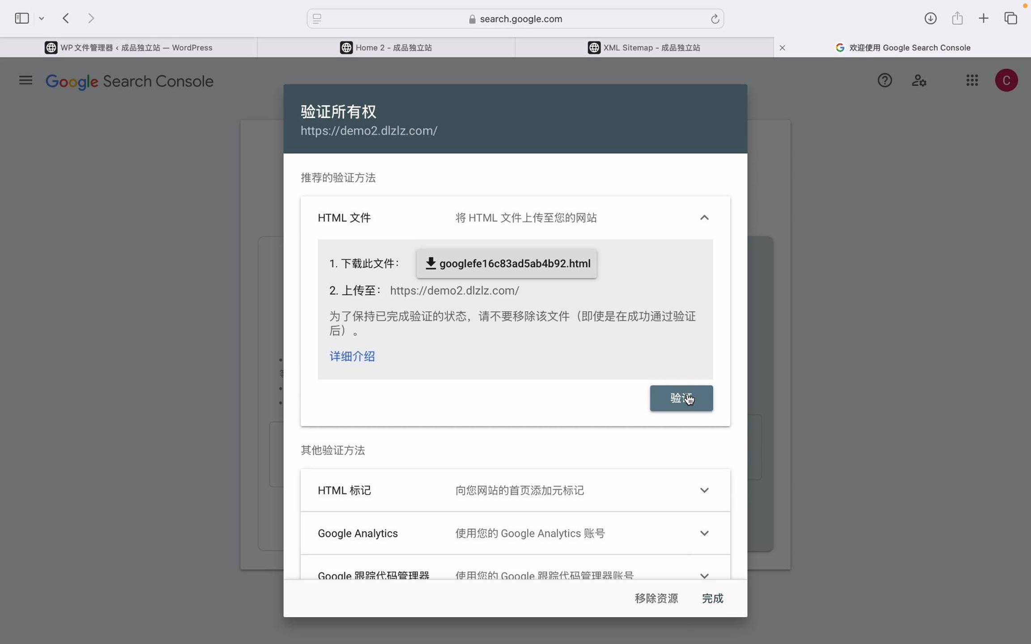Open the Google apps grid
Screen dimensions: 1031x644
972,80
